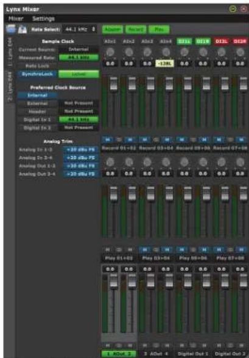
Task: Select the 3 AOut 4 output
Action: coord(156,354)
